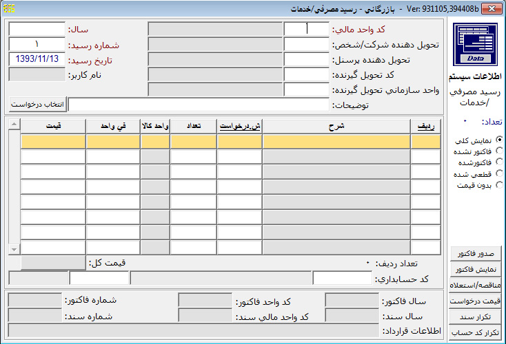Click the تاريخ رسيد date field 1393/11/13
The width and height of the screenshot is (506, 344).
(x=37, y=59)
